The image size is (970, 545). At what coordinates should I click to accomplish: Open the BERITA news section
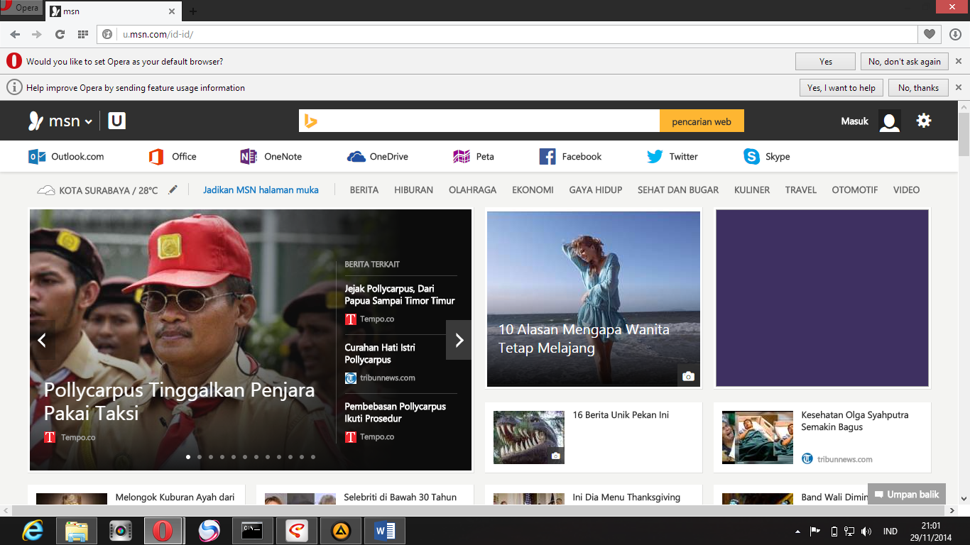pyautogui.click(x=364, y=190)
